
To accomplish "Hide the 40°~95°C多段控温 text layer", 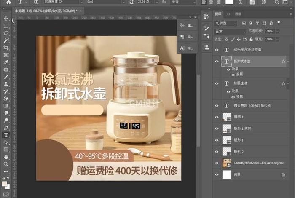I will (217, 50).
